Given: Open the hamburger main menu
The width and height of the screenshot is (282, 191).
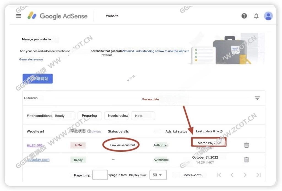Looking at the screenshot, I should pos(18,16).
